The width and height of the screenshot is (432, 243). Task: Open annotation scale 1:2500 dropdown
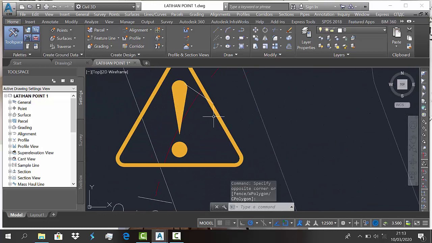(329, 223)
